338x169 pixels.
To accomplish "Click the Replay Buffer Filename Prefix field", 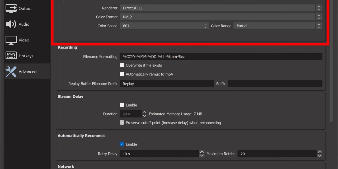I will [166, 84].
